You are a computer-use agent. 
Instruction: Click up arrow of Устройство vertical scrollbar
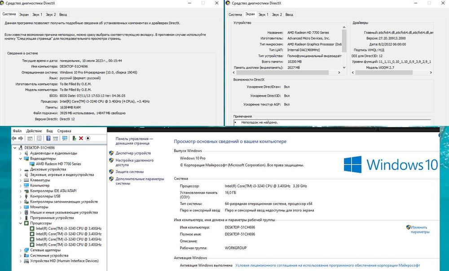pyautogui.click(x=344, y=27)
